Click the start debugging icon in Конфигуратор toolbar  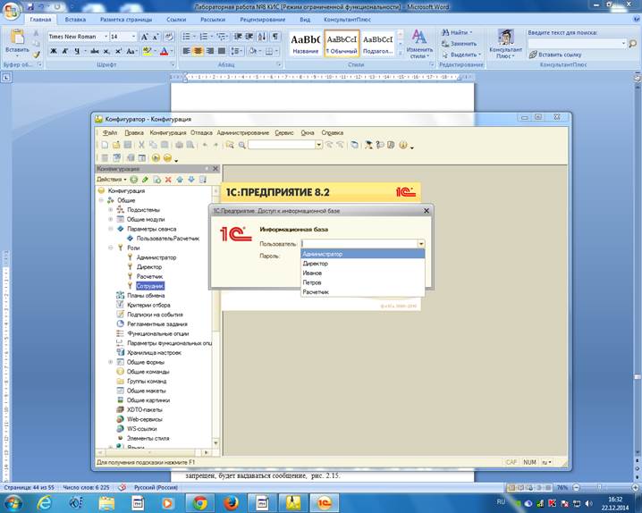coord(156,158)
